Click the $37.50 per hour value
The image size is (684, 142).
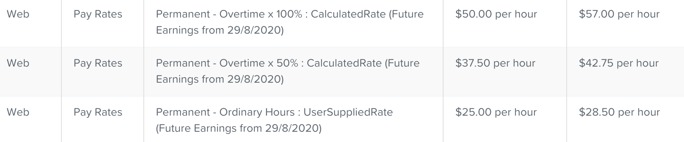click(495, 63)
